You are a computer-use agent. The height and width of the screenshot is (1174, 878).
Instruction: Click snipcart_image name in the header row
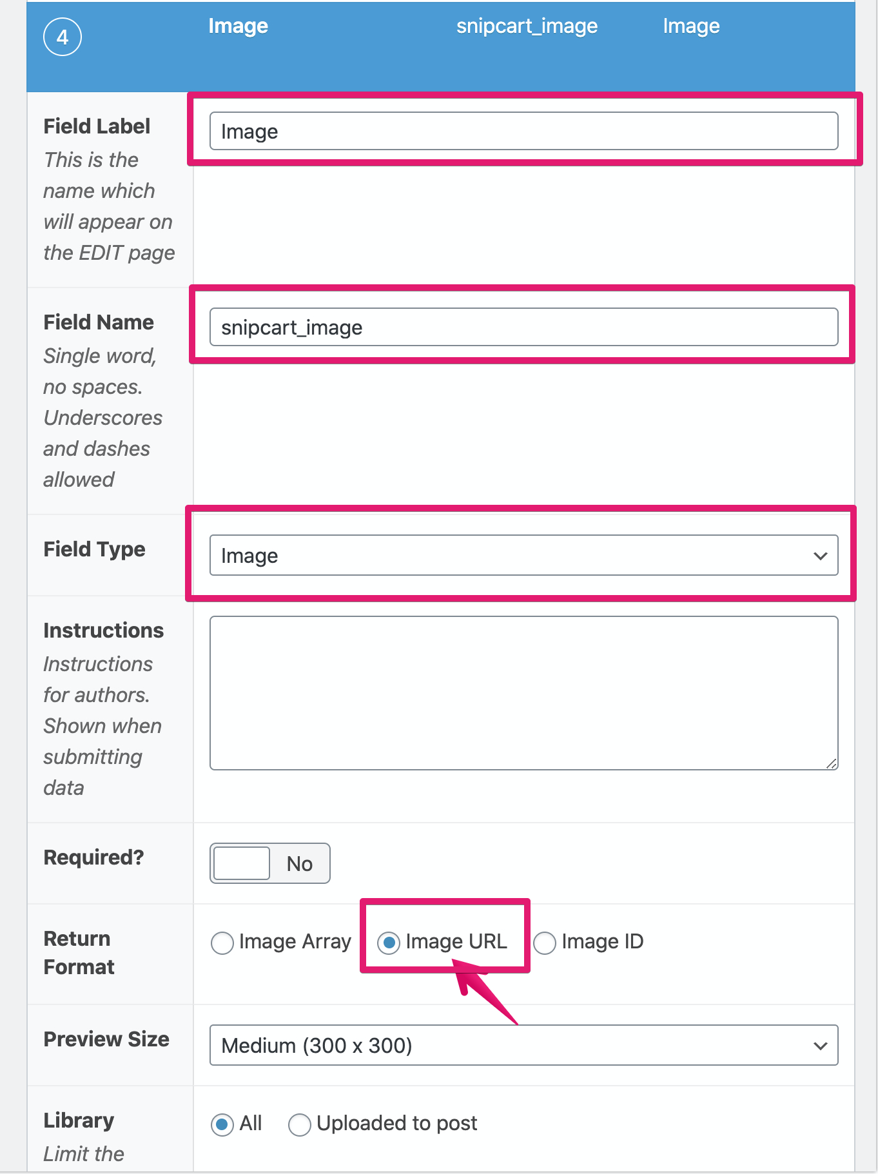click(527, 26)
